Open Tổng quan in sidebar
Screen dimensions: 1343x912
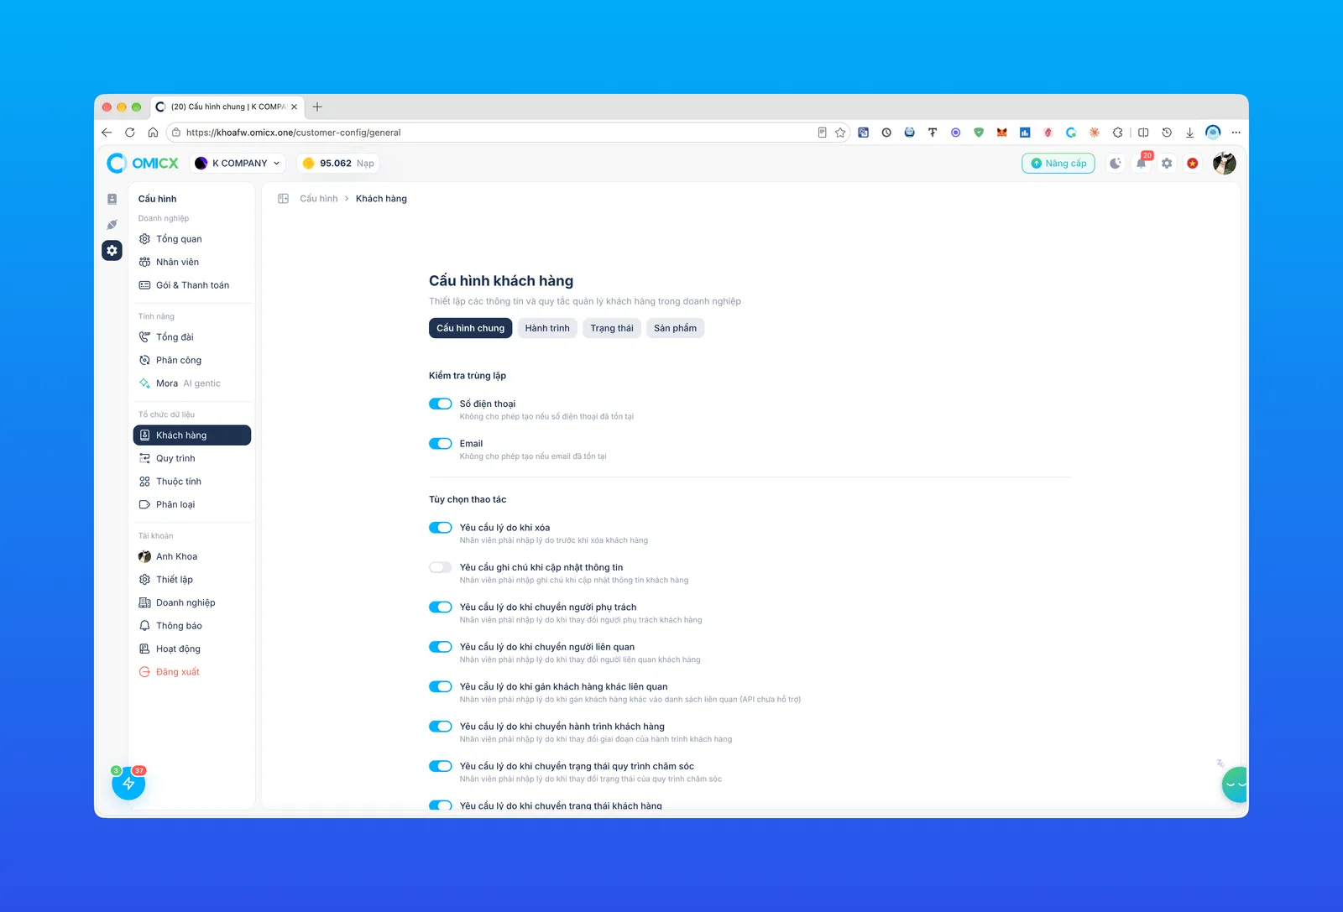pyautogui.click(x=192, y=239)
